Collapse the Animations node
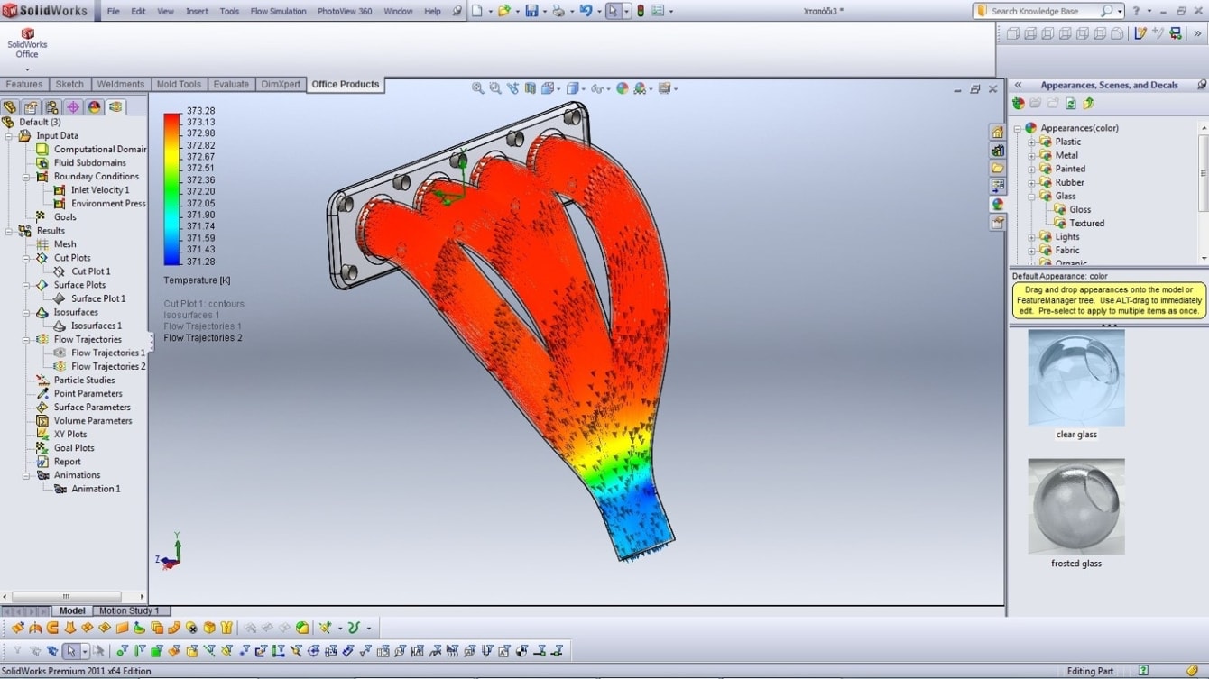 pos(27,475)
